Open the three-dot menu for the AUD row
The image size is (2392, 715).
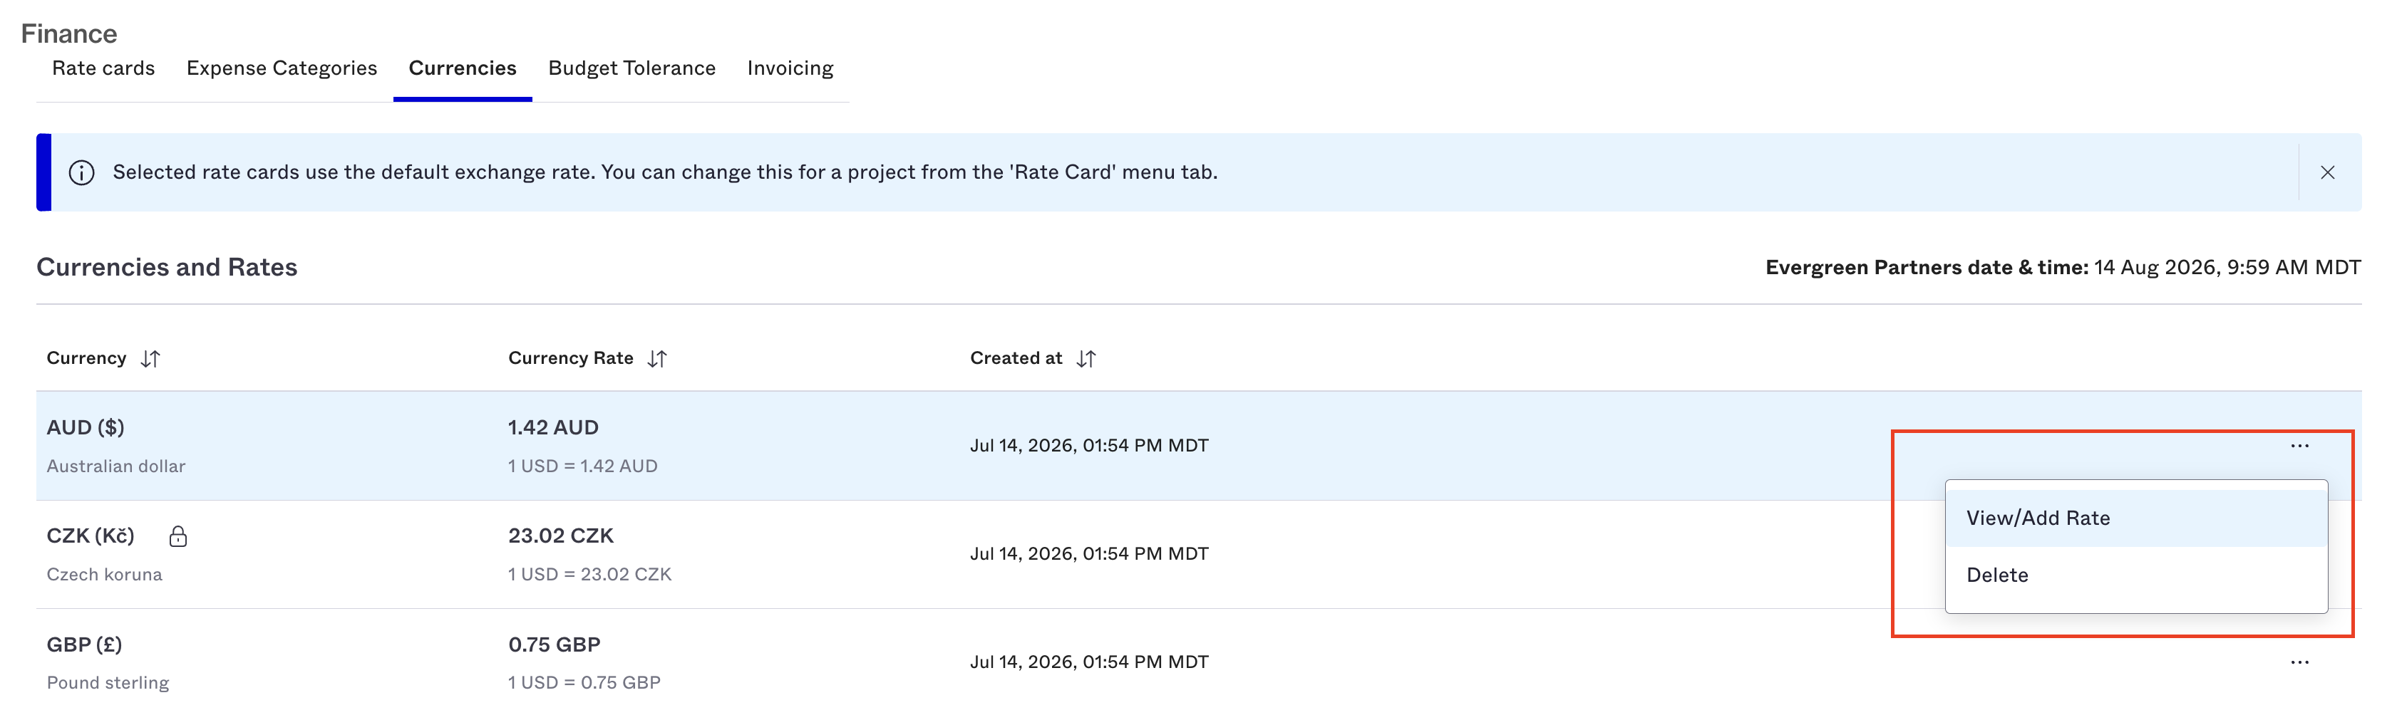click(x=2299, y=446)
